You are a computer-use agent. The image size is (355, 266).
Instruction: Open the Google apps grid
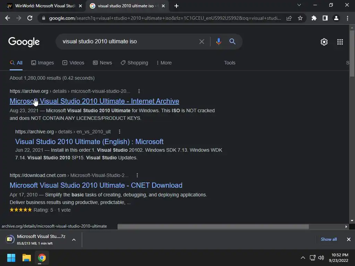point(340,42)
